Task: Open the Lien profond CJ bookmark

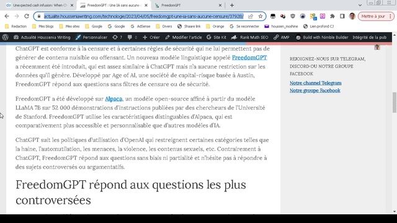Action: pos(319,26)
